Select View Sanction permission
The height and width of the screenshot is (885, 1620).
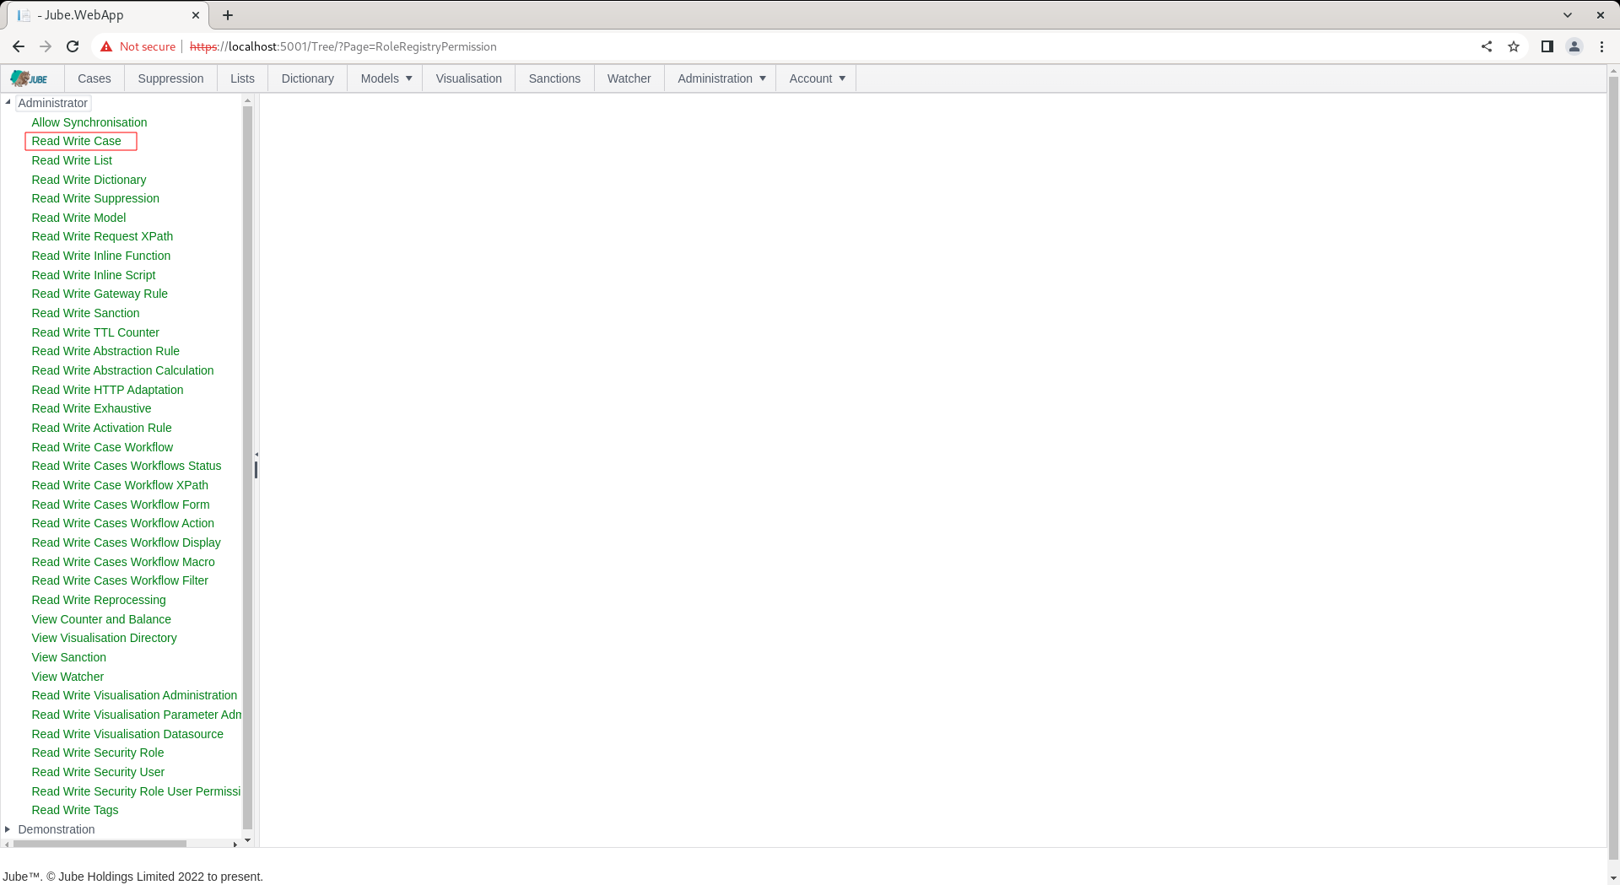(x=69, y=657)
